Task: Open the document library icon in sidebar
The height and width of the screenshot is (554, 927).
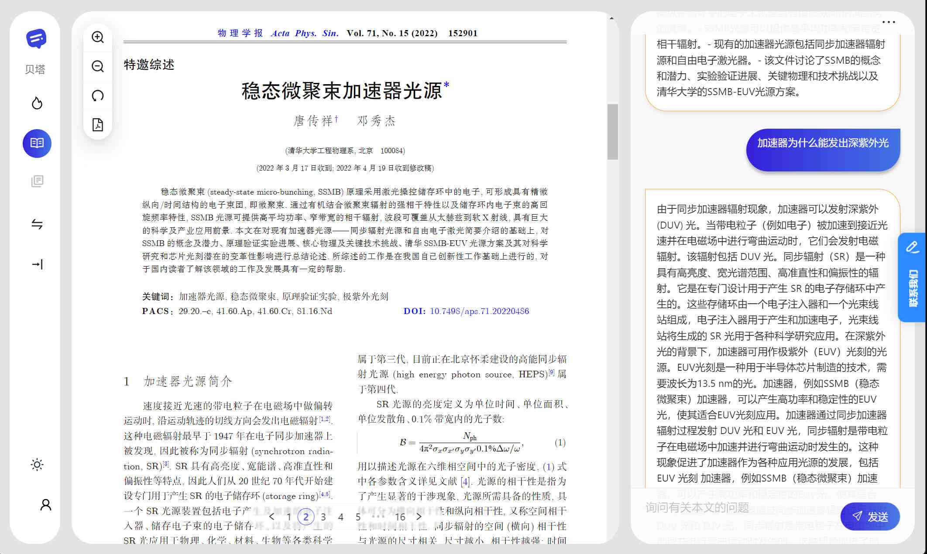Action: click(x=37, y=181)
